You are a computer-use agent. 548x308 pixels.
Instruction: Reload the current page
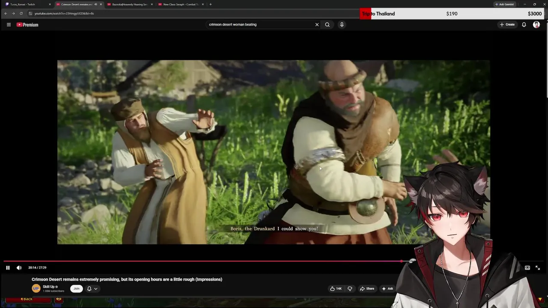click(x=21, y=13)
